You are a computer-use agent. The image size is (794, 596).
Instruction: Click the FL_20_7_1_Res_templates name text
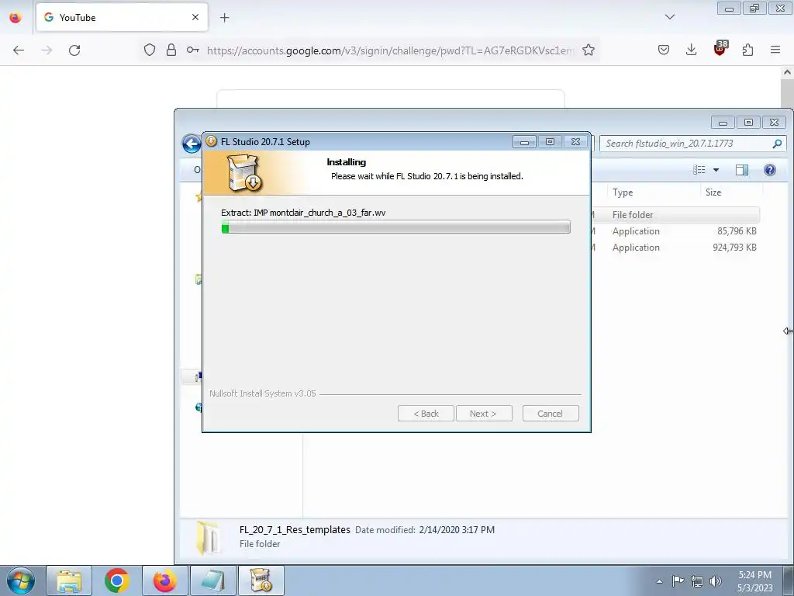(295, 529)
